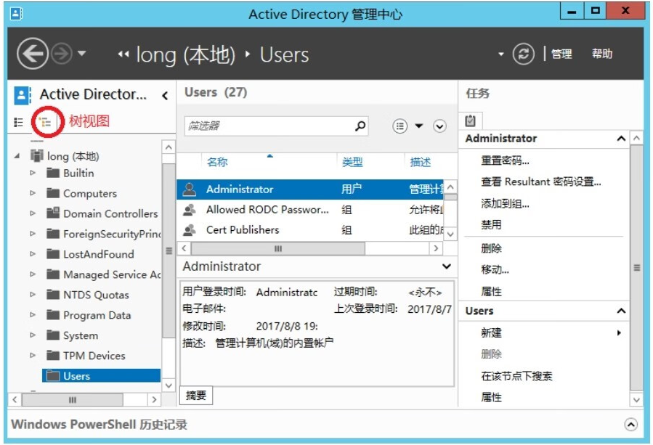Open breadcrumb dropdown arrow left of refresh

[x=501, y=54]
